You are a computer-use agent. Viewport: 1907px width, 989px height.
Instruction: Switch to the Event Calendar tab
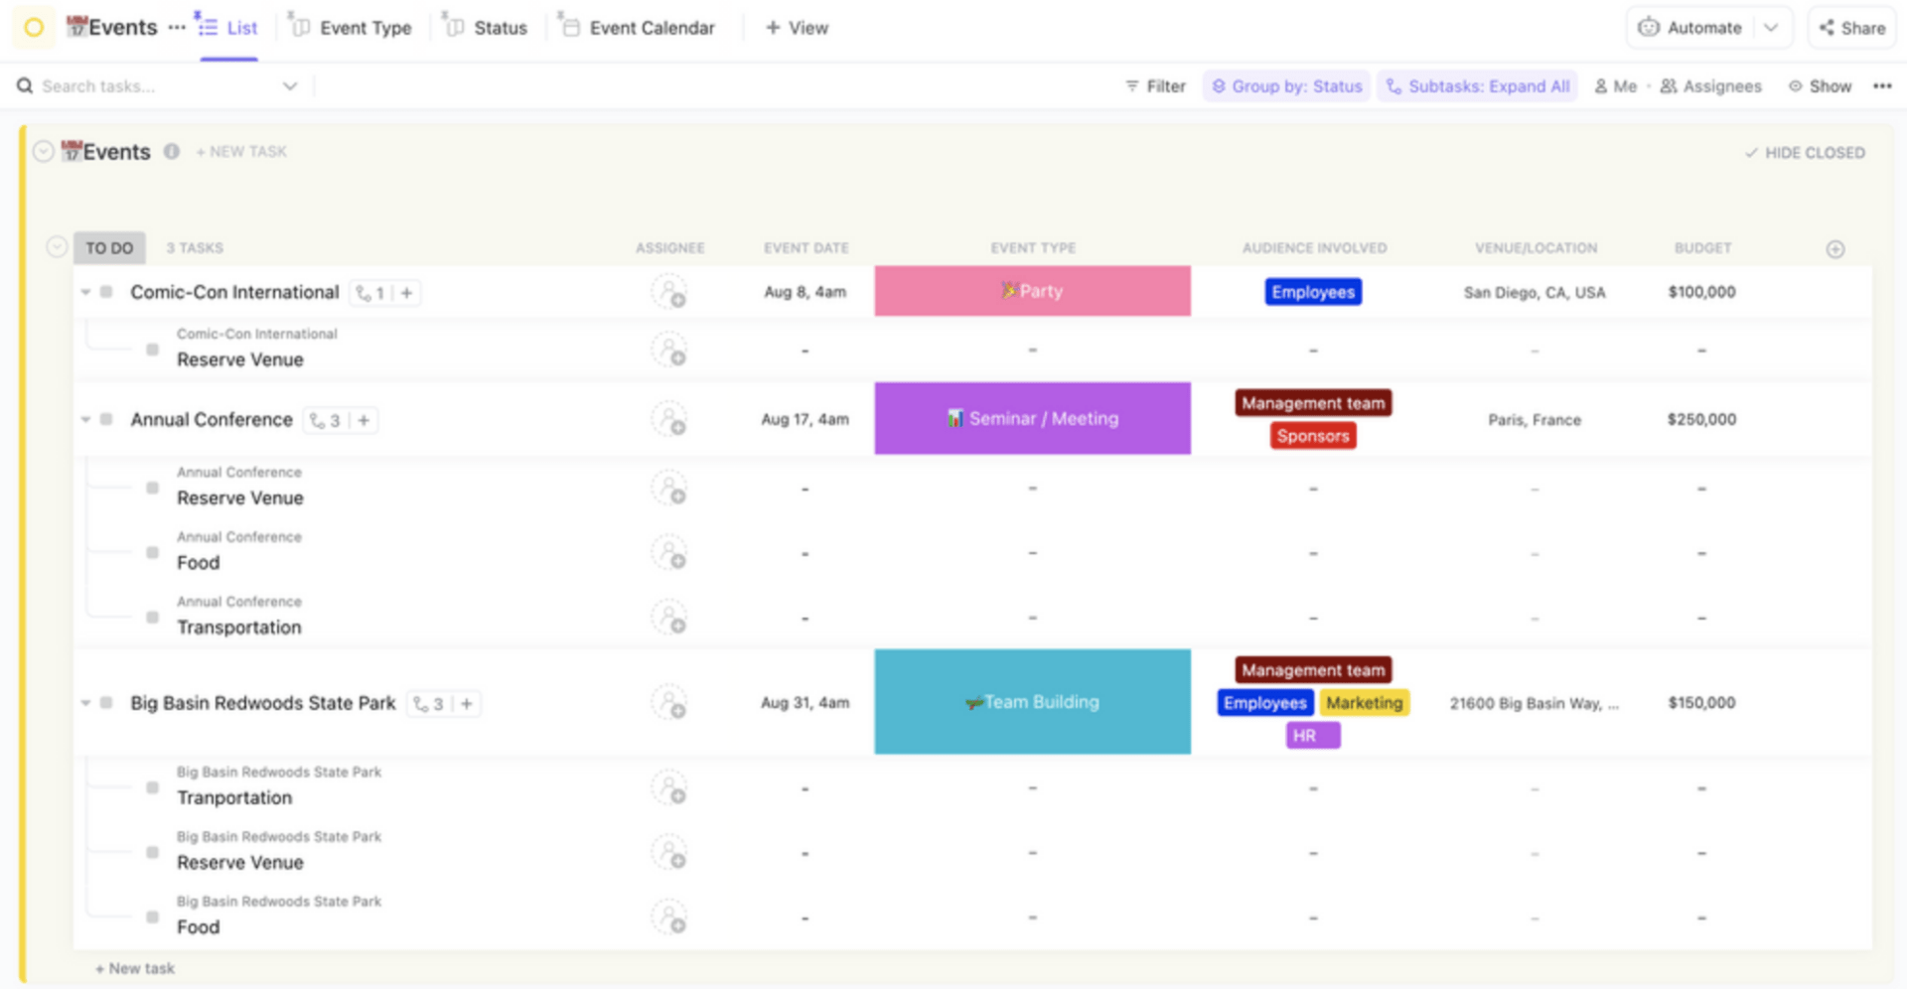tap(639, 28)
